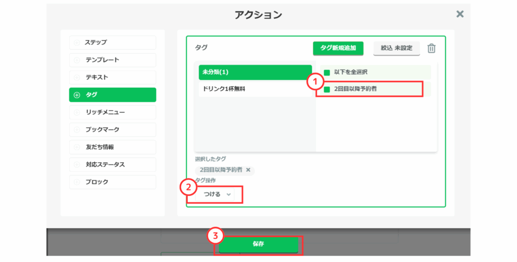This screenshot has width=517, height=262.
Task: Close the アクション dialog with X
Action: pyautogui.click(x=460, y=14)
